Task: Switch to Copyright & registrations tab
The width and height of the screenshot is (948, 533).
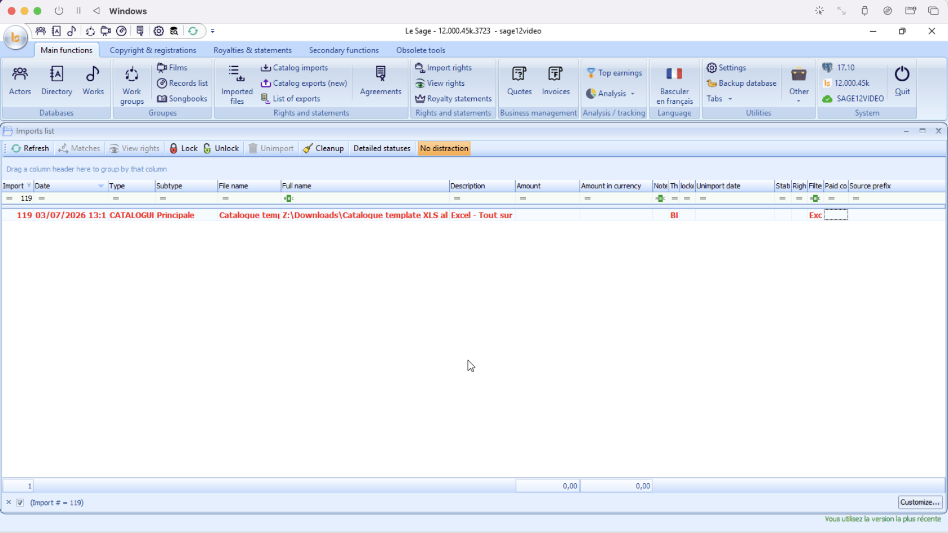Action: click(x=153, y=50)
